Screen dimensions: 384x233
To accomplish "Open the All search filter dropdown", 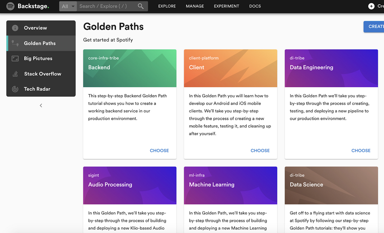I will 68,6.
